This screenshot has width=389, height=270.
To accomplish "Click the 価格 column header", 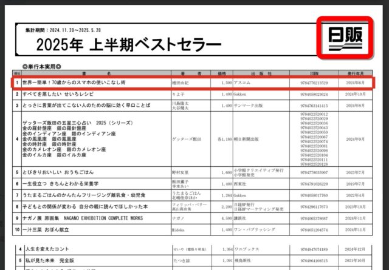I will coord(222,73).
